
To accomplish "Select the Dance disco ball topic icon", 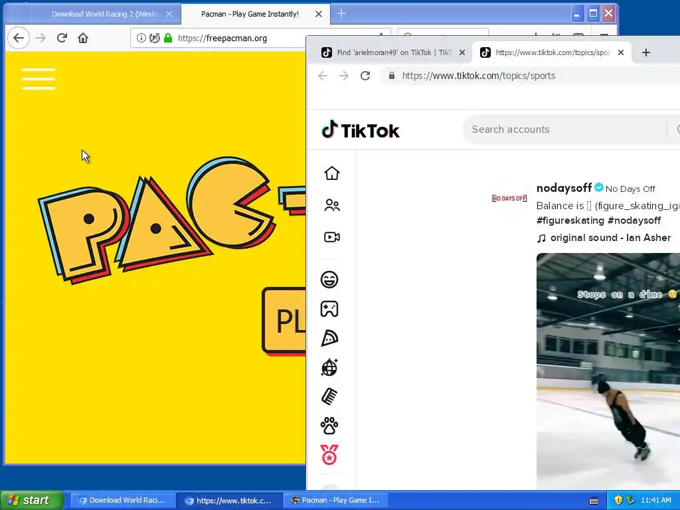I will pyautogui.click(x=329, y=367).
